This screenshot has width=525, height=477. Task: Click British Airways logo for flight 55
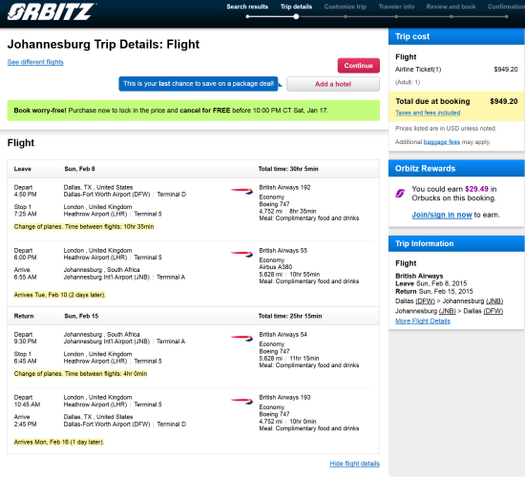pos(241,254)
